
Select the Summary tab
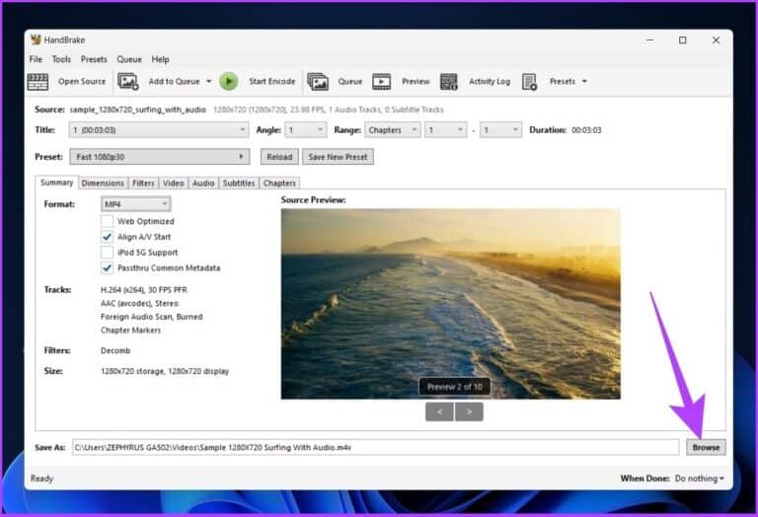(56, 183)
